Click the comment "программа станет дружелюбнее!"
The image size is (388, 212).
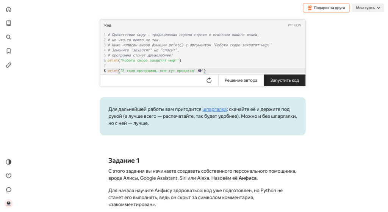point(140,55)
